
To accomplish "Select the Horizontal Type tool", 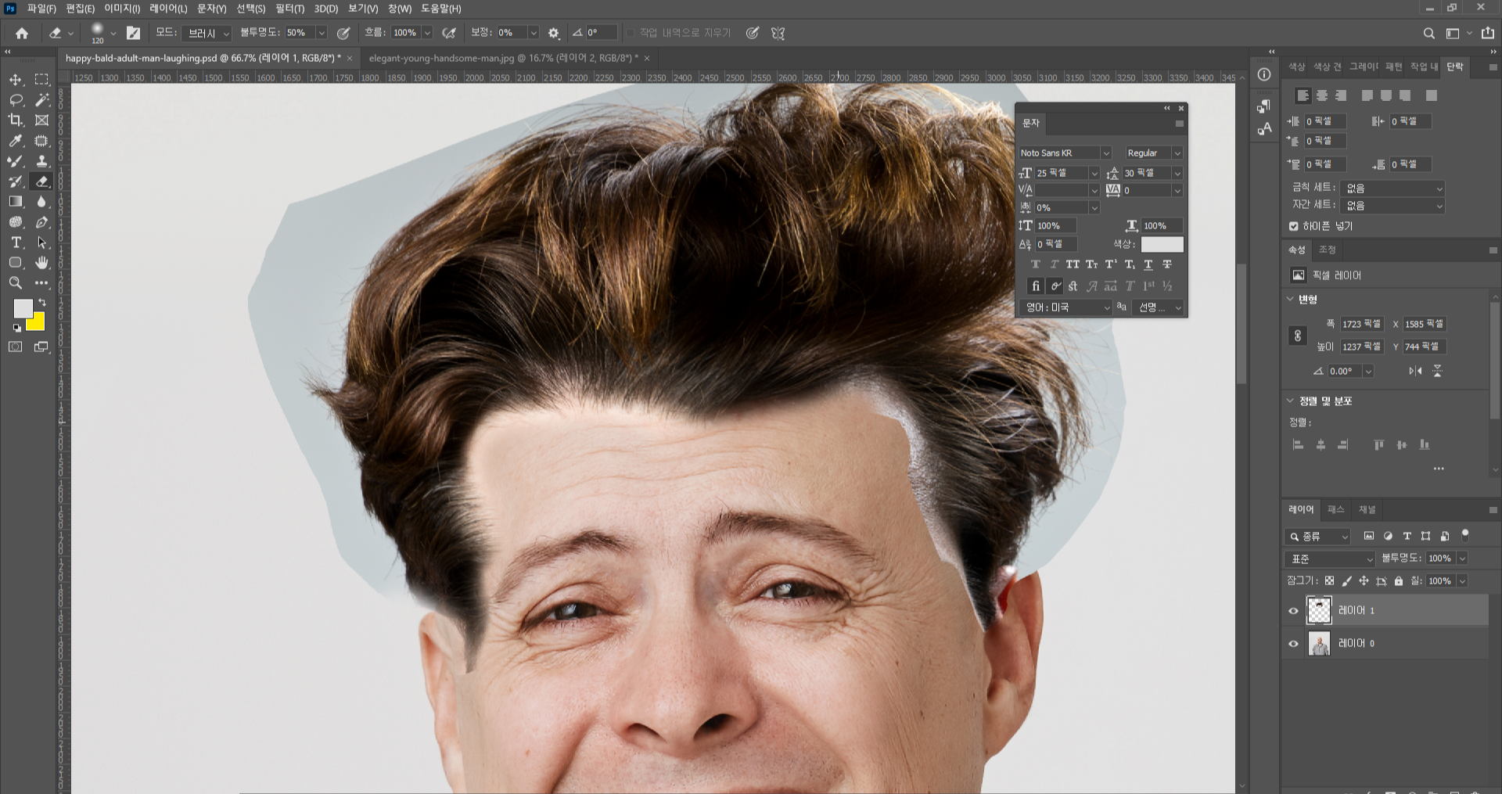I will (x=16, y=243).
